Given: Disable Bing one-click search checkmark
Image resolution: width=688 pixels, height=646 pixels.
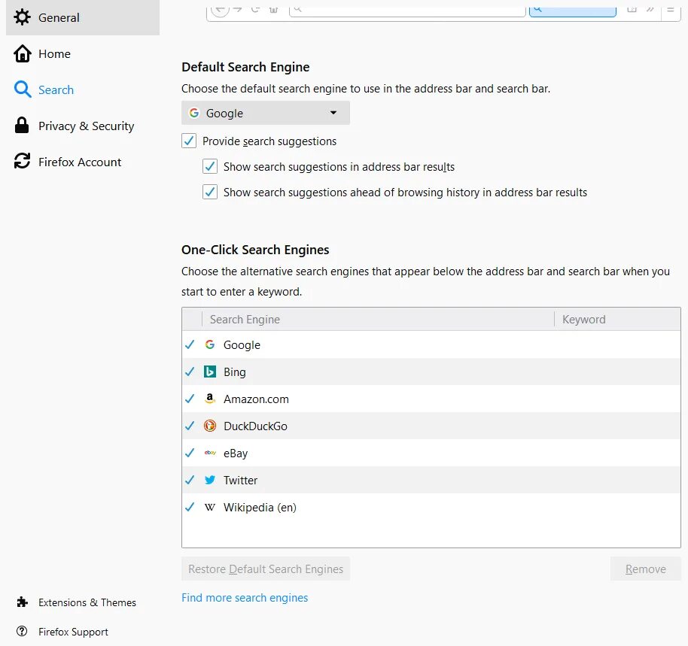Looking at the screenshot, I should 190,372.
